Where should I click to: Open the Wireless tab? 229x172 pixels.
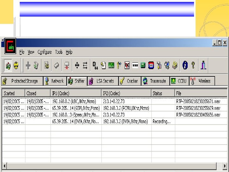click(x=202, y=81)
